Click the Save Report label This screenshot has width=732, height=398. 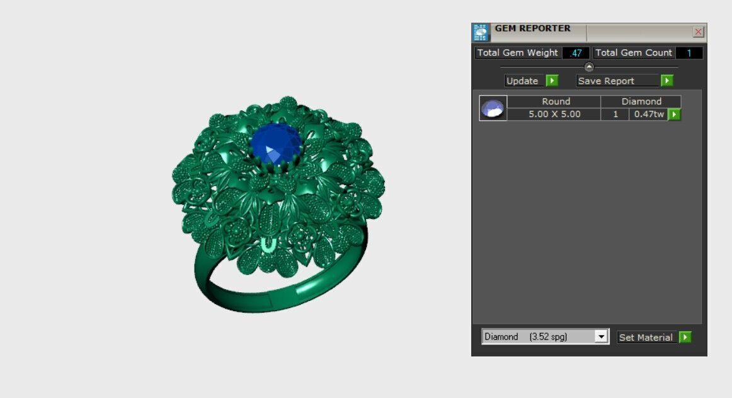617,81
